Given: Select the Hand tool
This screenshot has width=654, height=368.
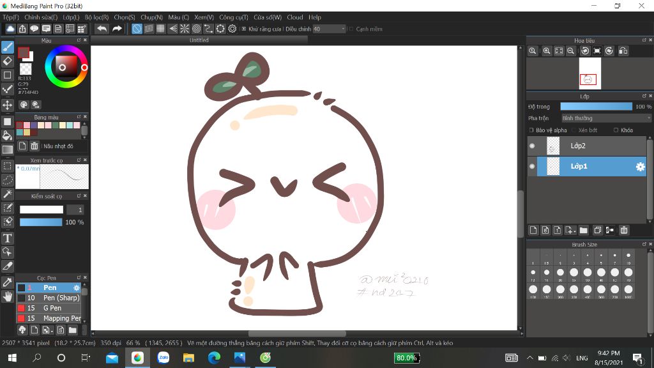Looking at the screenshot, I should (x=8, y=296).
